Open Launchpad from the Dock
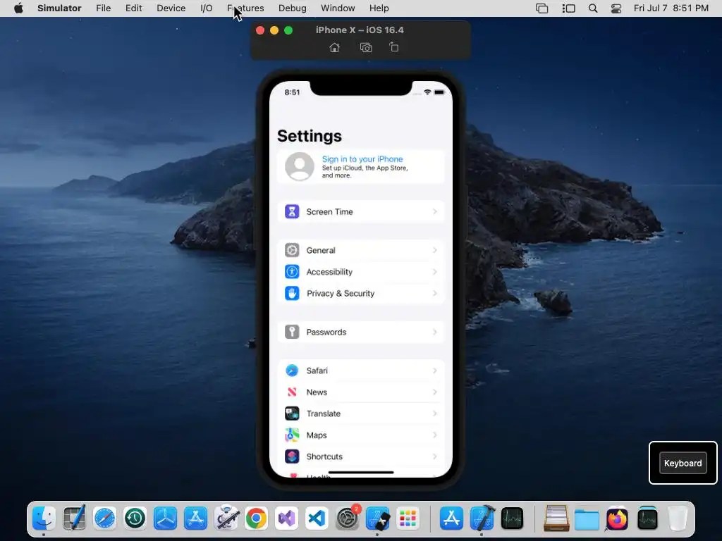The width and height of the screenshot is (722, 541). point(408,518)
